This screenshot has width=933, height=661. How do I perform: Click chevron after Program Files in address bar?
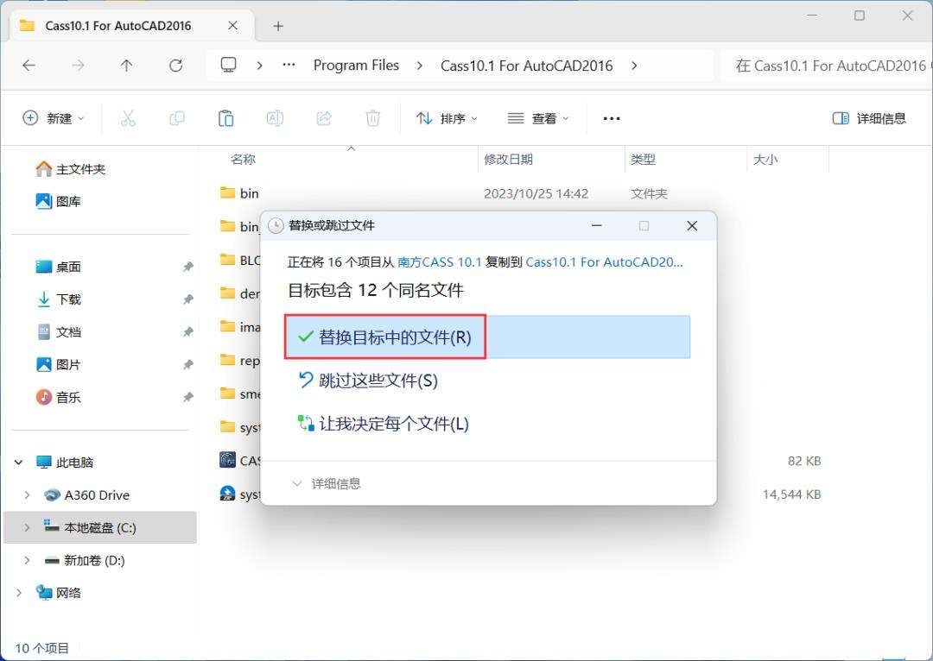[420, 66]
